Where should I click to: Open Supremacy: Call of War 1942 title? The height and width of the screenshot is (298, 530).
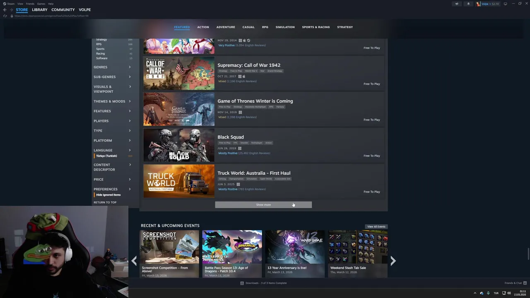click(x=249, y=65)
